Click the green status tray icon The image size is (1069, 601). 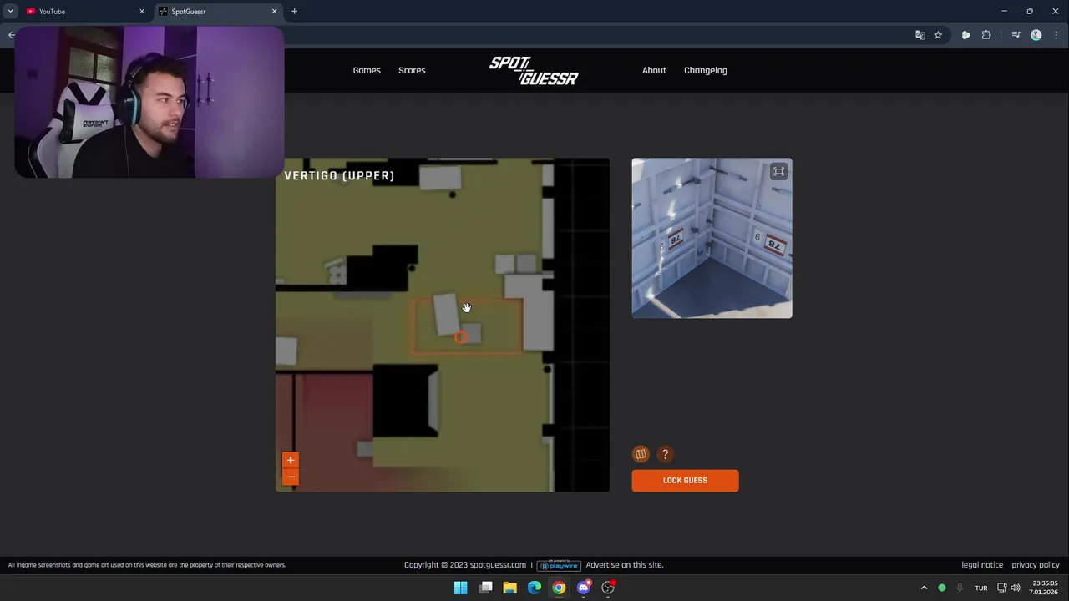[x=942, y=588]
